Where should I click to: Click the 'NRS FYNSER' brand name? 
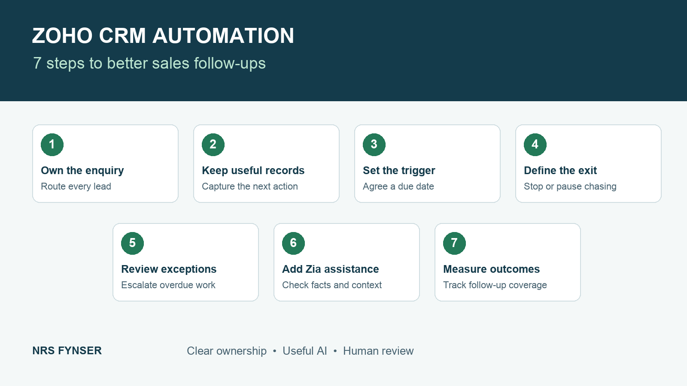click(x=67, y=351)
